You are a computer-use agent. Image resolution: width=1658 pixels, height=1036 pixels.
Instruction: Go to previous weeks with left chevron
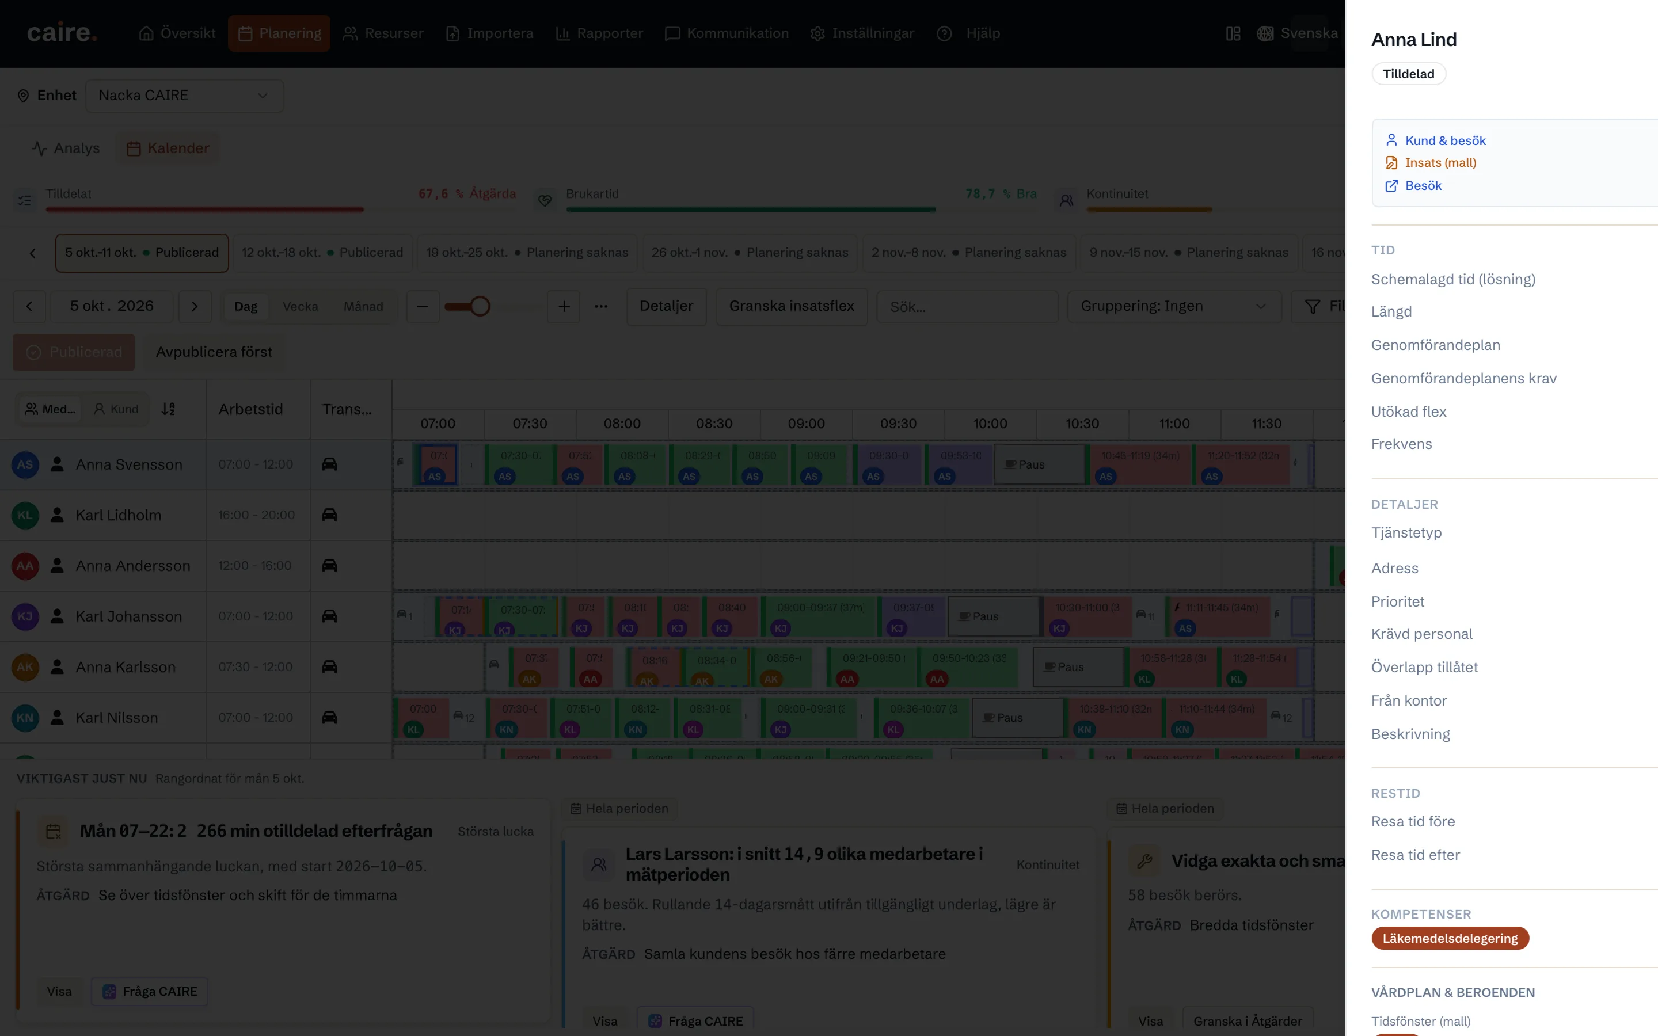click(x=32, y=253)
